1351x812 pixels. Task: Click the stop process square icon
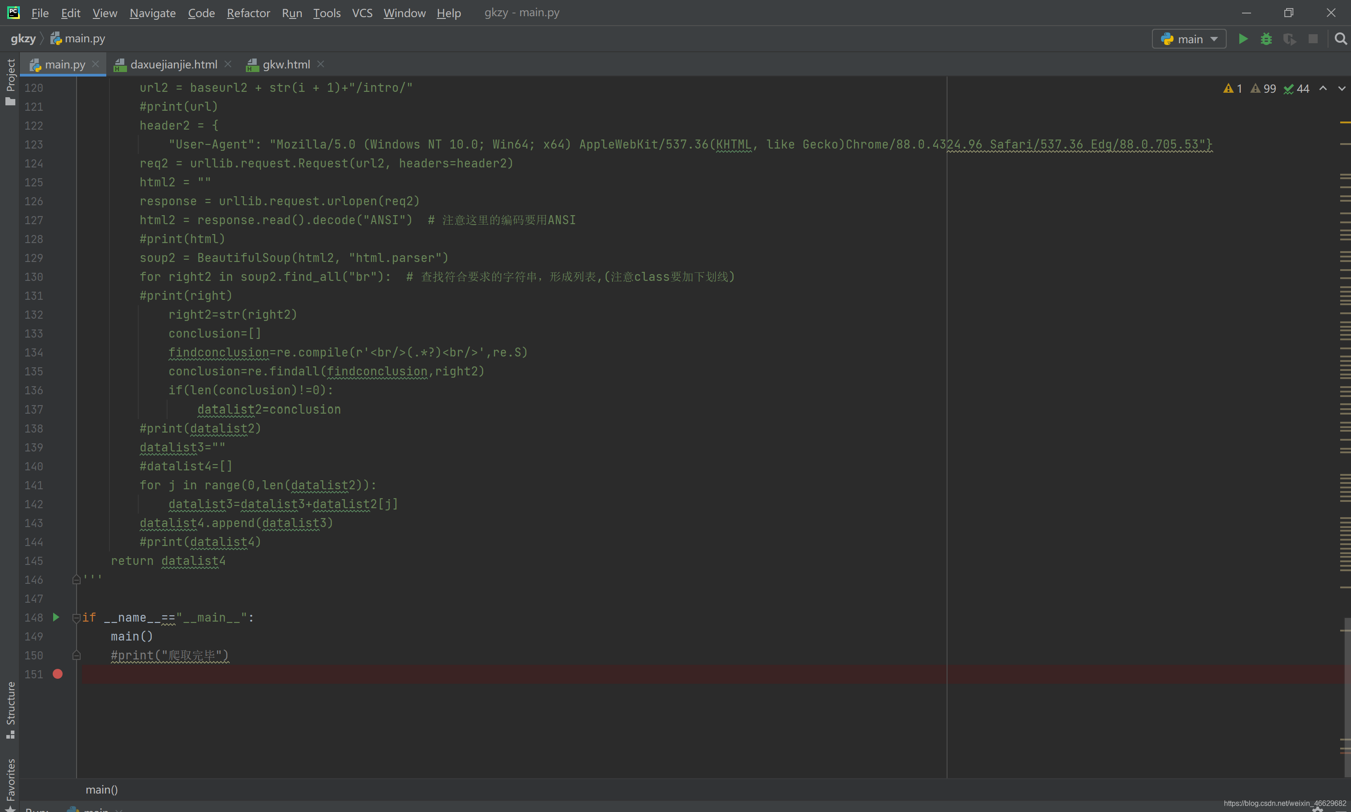1313,39
